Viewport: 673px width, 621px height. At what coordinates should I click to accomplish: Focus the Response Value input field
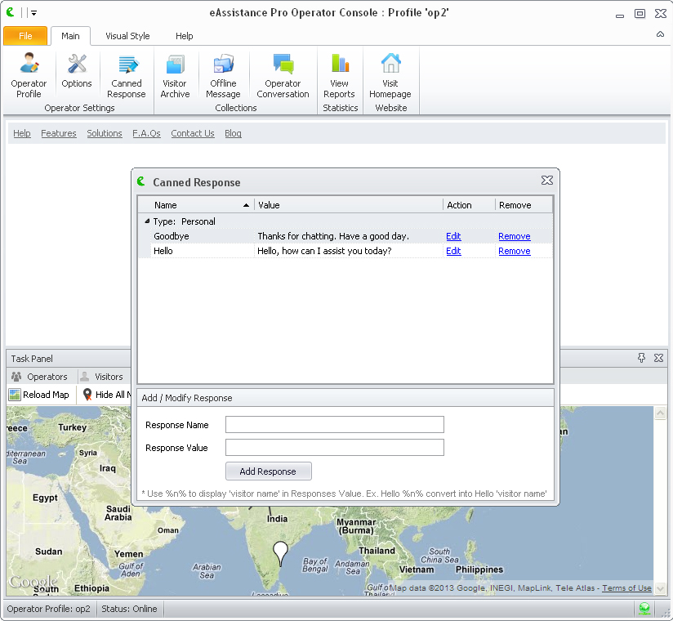[x=335, y=448]
